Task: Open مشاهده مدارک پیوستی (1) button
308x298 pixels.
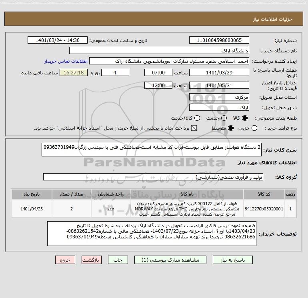Action: (x=170, y=260)
